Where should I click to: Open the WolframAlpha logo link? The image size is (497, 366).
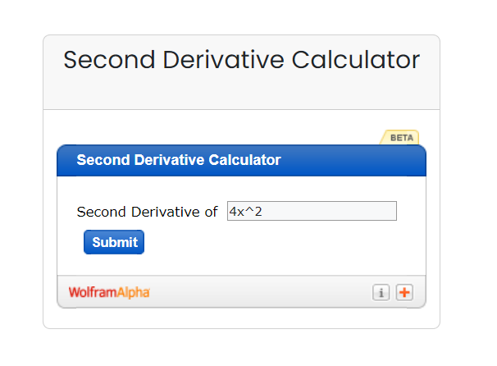click(x=109, y=292)
